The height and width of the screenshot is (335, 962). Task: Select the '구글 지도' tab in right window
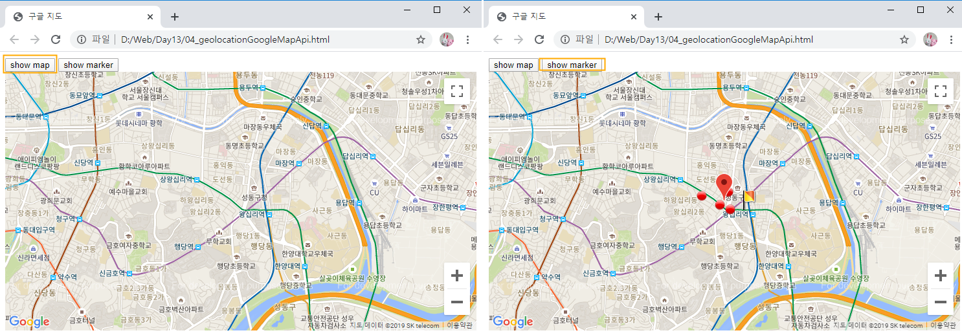[x=566, y=17]
